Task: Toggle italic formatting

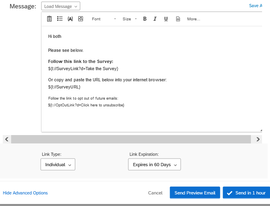Action: (155, 19)
